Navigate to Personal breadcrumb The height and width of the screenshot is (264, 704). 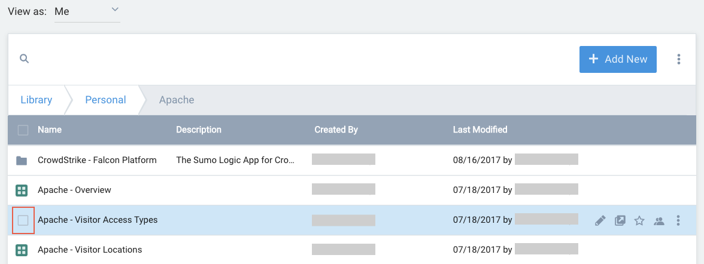(x=105, y=100)
